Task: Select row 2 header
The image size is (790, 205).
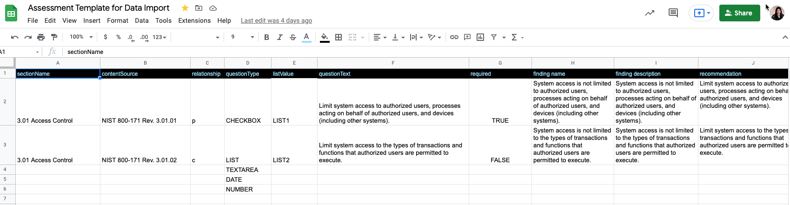Action: coord(7,102)
